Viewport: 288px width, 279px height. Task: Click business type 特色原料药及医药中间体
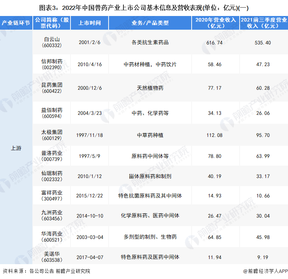click(150, 257)
